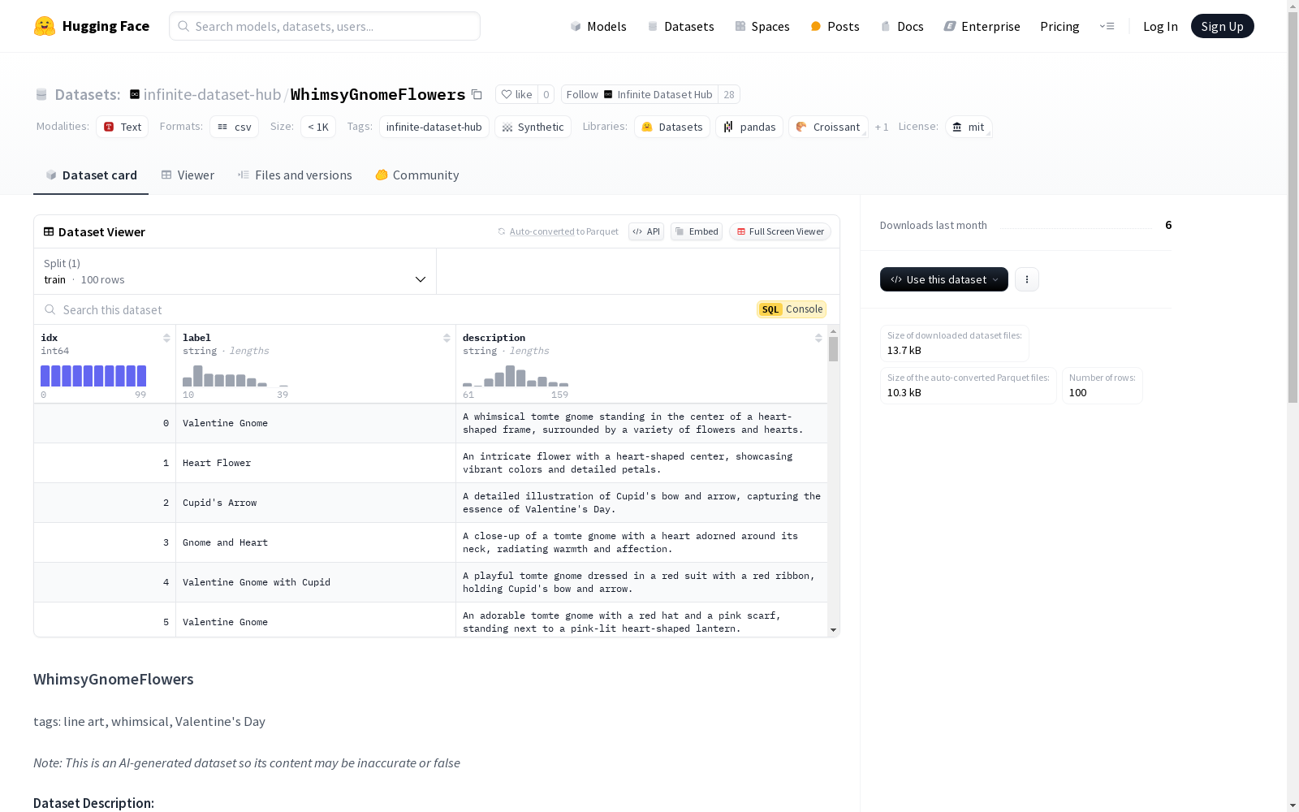Open the infinite-dataset-hub breadcrumb link
This screenshot has width=1299, height=812.
[212, 94]
